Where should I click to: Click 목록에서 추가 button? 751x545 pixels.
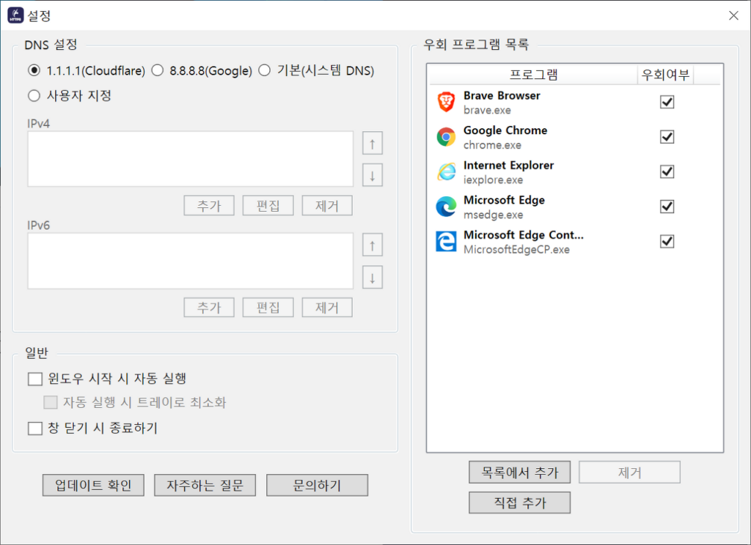[520, 472]
